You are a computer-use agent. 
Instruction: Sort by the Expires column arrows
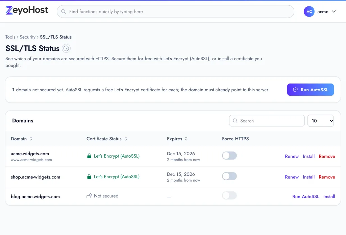click(x=186, y=139)
